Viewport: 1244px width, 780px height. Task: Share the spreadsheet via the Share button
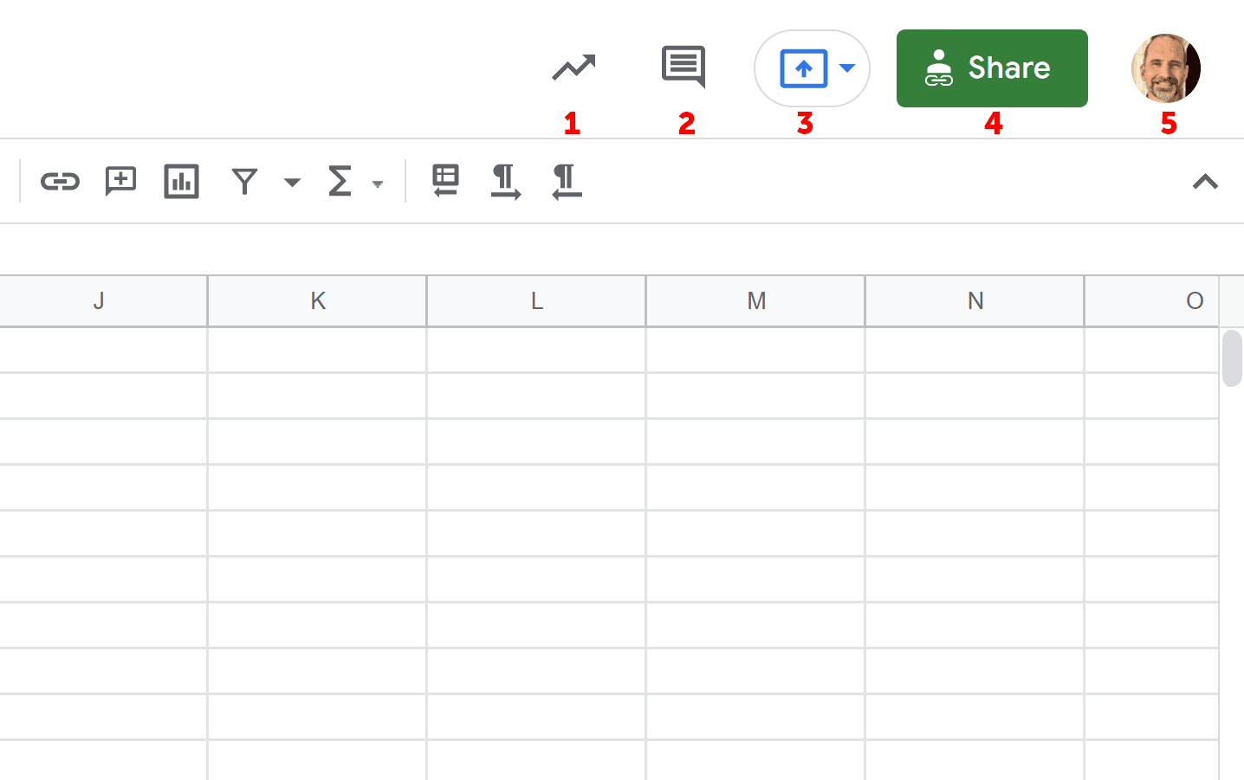click(x=992, y=68)
